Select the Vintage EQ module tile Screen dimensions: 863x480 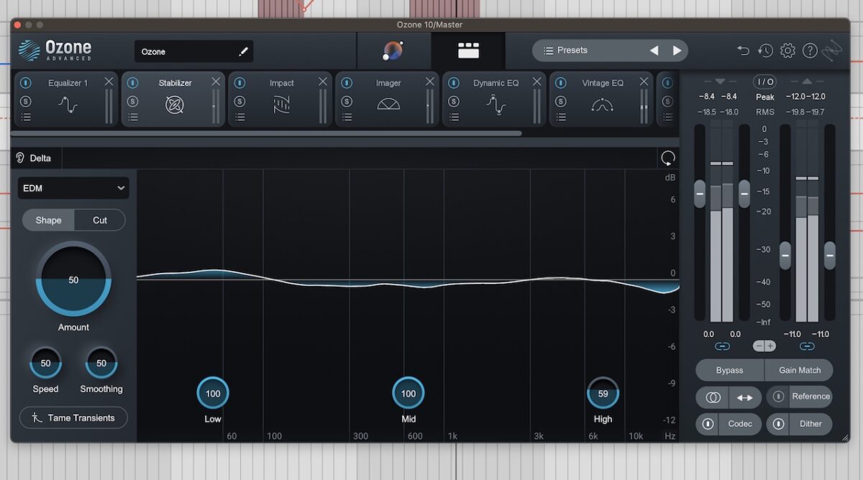pos(603,99)
